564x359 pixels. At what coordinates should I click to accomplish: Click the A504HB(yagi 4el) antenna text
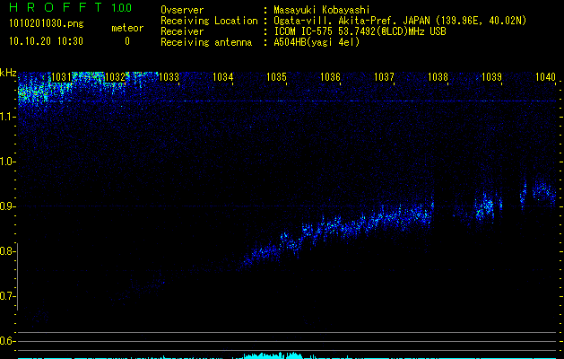click(317, 42)
